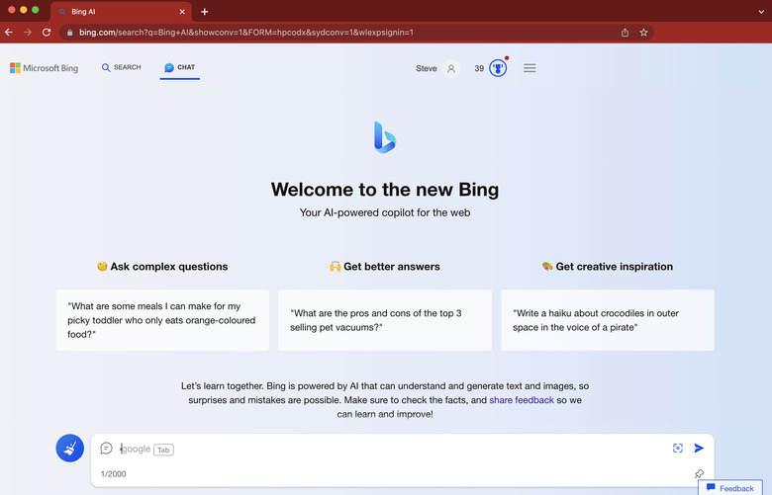Screen dimensions: 772x495
Task: Click the Microsoft Rewards trophy icon
Action: point(498,69)
